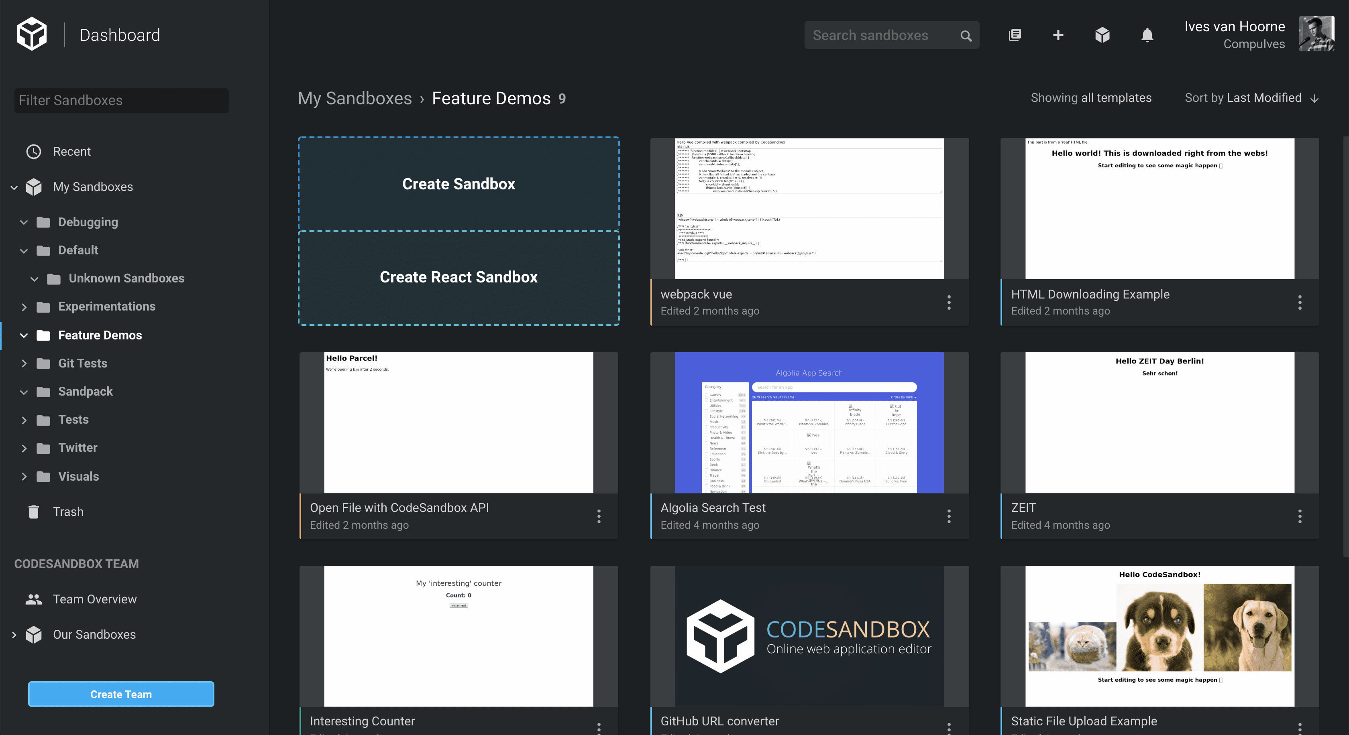This screenshot has width=1349, height=735.
Task: Click the plus icon to create new
Action: [x=1058, y=35]
